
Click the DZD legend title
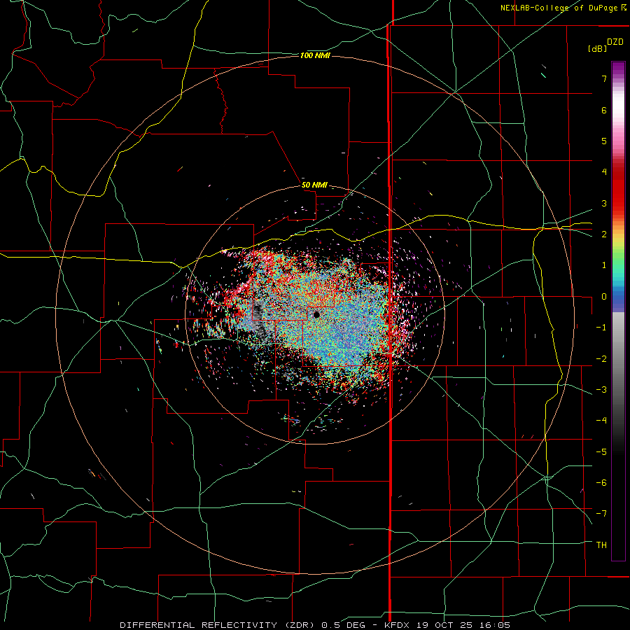615,42
